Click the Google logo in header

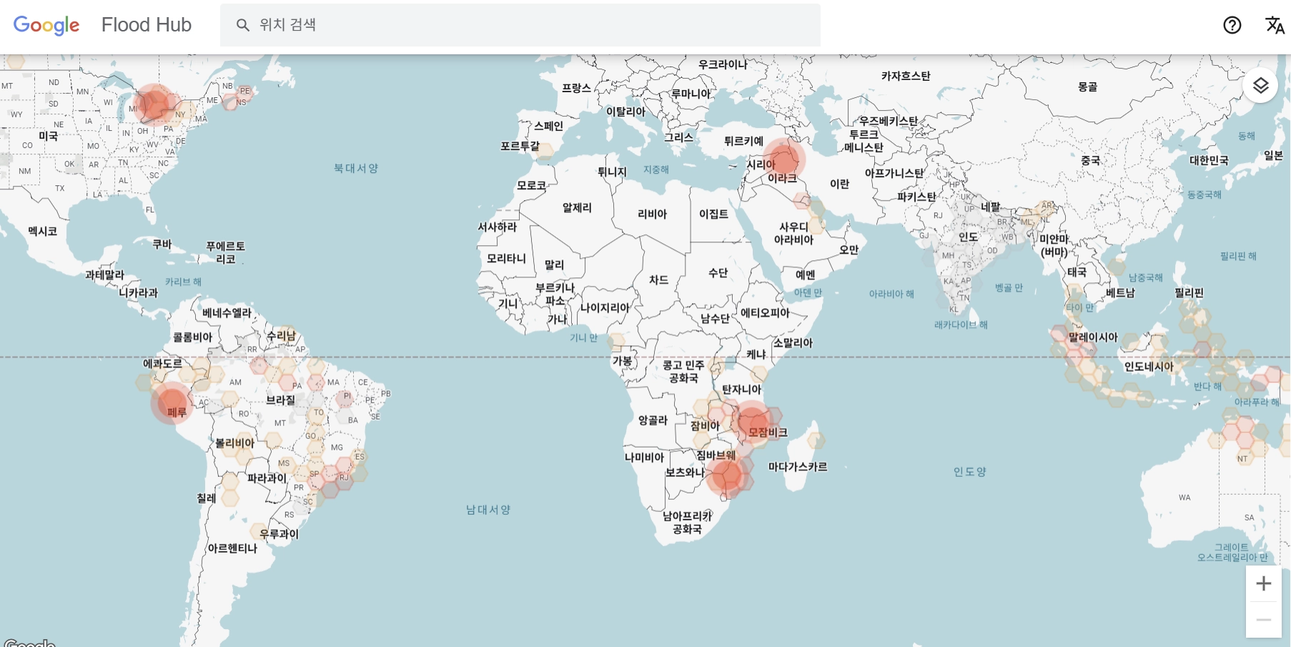coord(46,25)
